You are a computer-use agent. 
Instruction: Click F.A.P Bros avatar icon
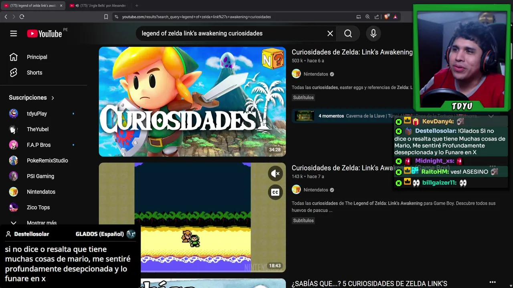click(x=14, y=145)
